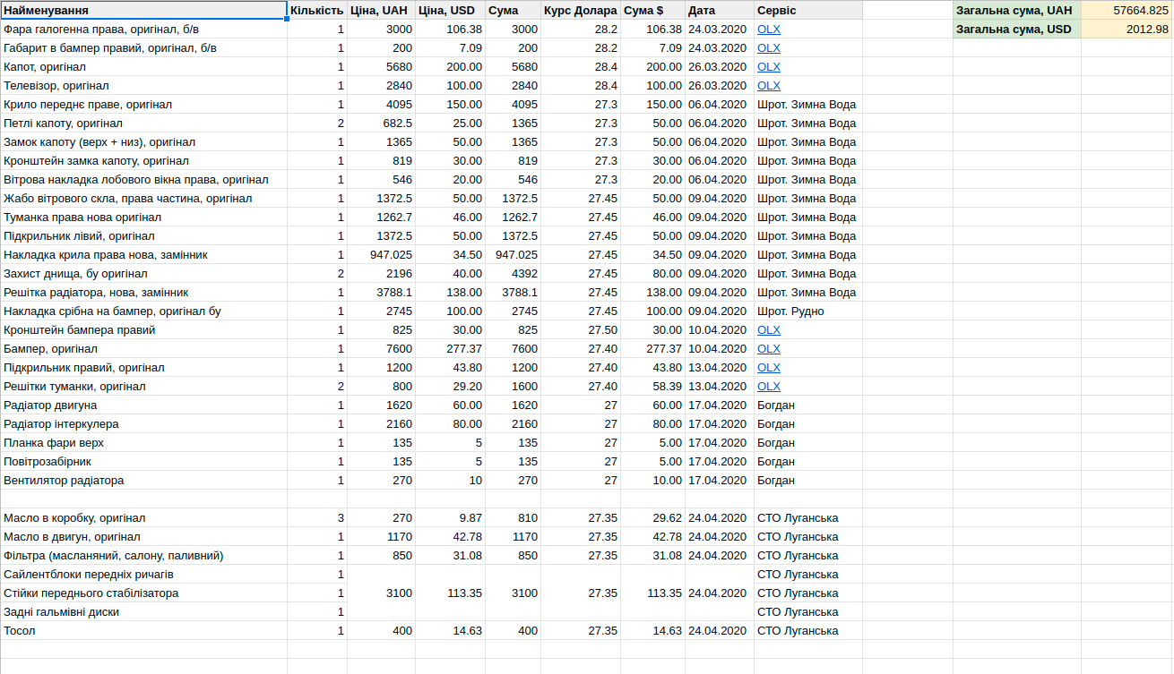Select cell Стійки переднього стабілізатора
Image resolution: width=1174 pixels, height=674 pixels.
point(143,593)
